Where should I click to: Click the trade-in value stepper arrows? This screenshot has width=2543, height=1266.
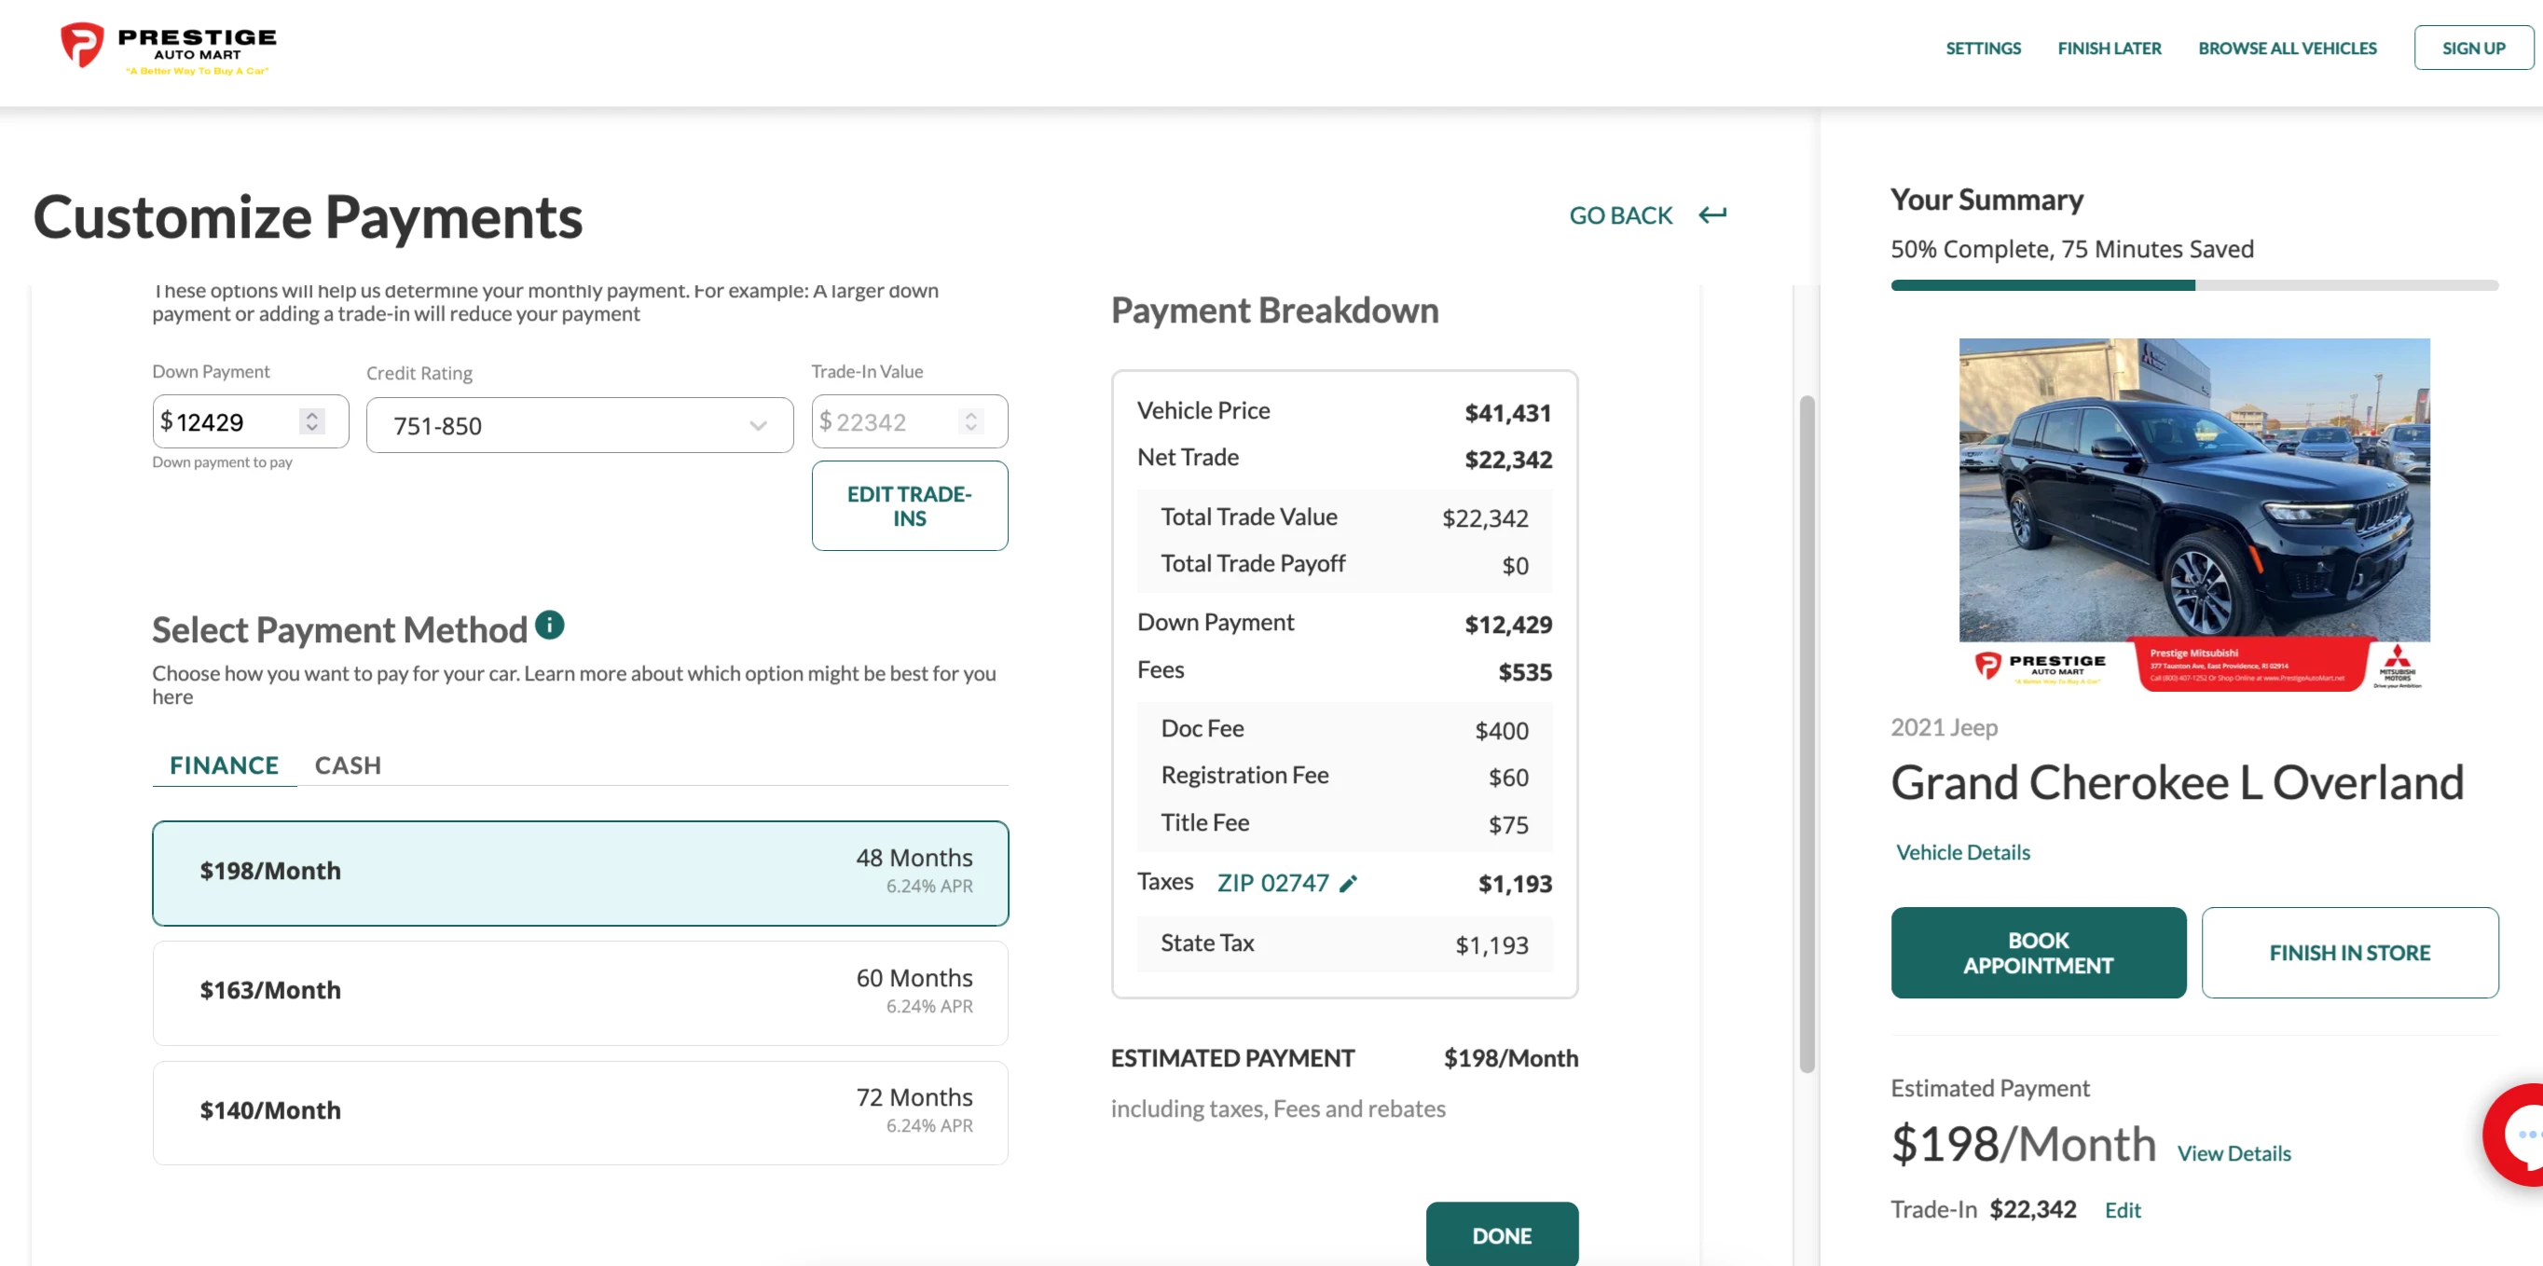[971, 421]
